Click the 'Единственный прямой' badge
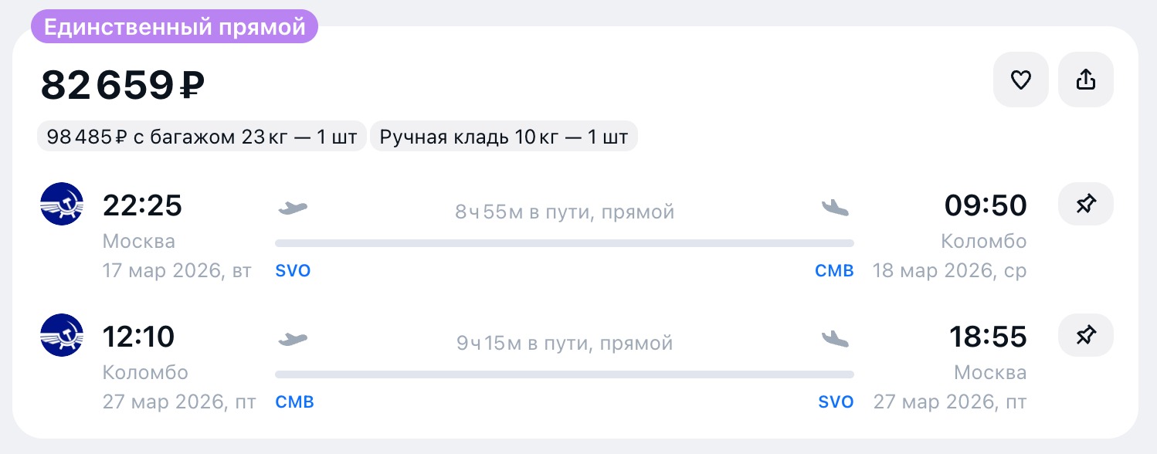 (175, 27)
